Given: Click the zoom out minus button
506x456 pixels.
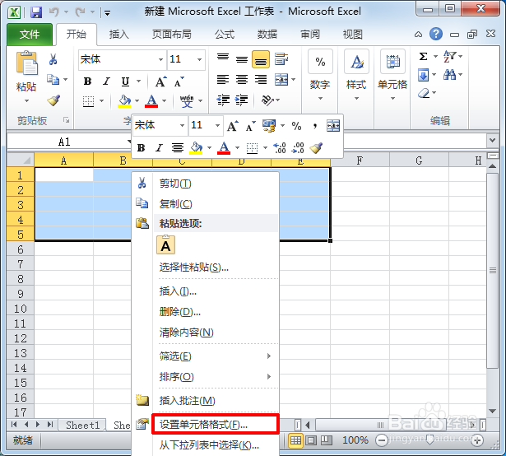Looking at the screenshot, I should pyautogui.click(x=382, y=440).
